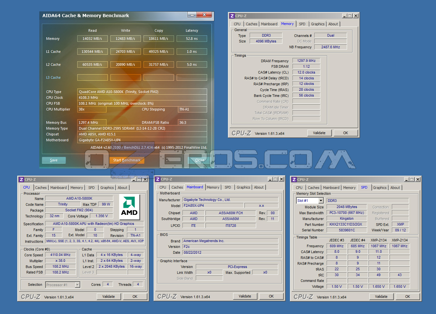This screenshot has width=436, height=314.
Task: Minimize the AIDA64 Cache & Memory Benchmark window
Action: [192, 15]
